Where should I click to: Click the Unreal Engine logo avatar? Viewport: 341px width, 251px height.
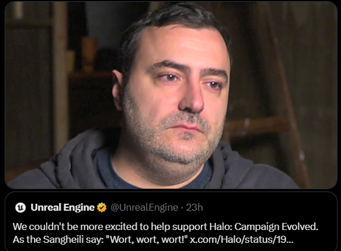click(20, 207)
